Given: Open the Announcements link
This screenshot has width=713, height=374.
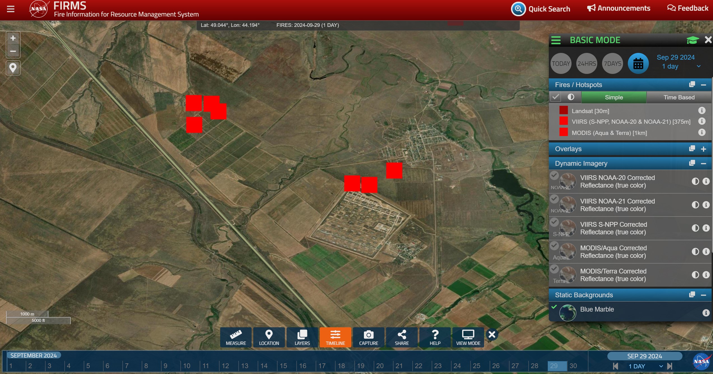Looking at the screenshot, I should tap(619, 8).
